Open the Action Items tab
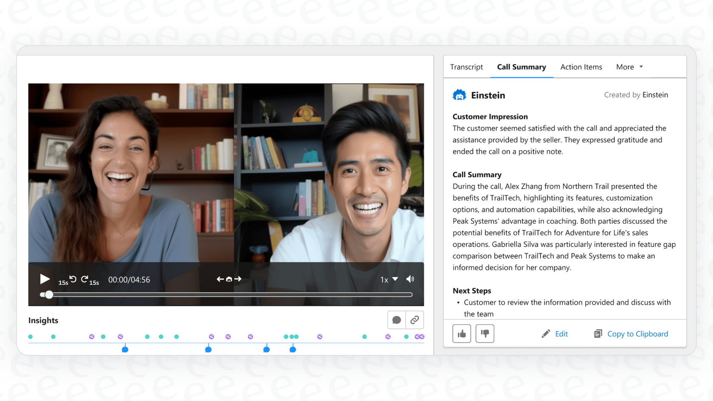This screenshot has height=401, width=713. pyautogui.click(x=581, y=67)
